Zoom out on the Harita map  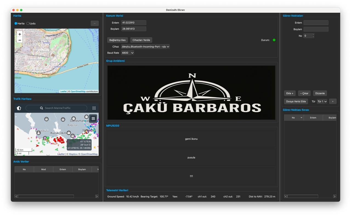(x=20, y=40)
